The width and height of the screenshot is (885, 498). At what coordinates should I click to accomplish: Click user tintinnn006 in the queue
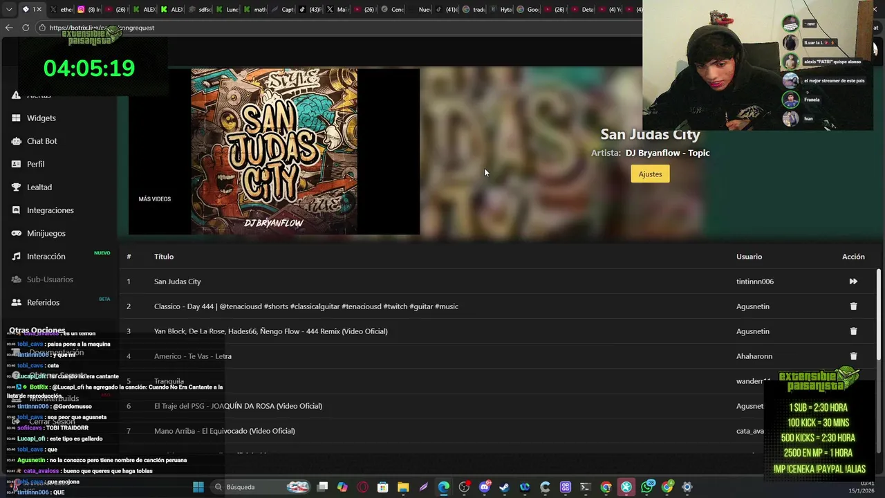pos(755,282)
